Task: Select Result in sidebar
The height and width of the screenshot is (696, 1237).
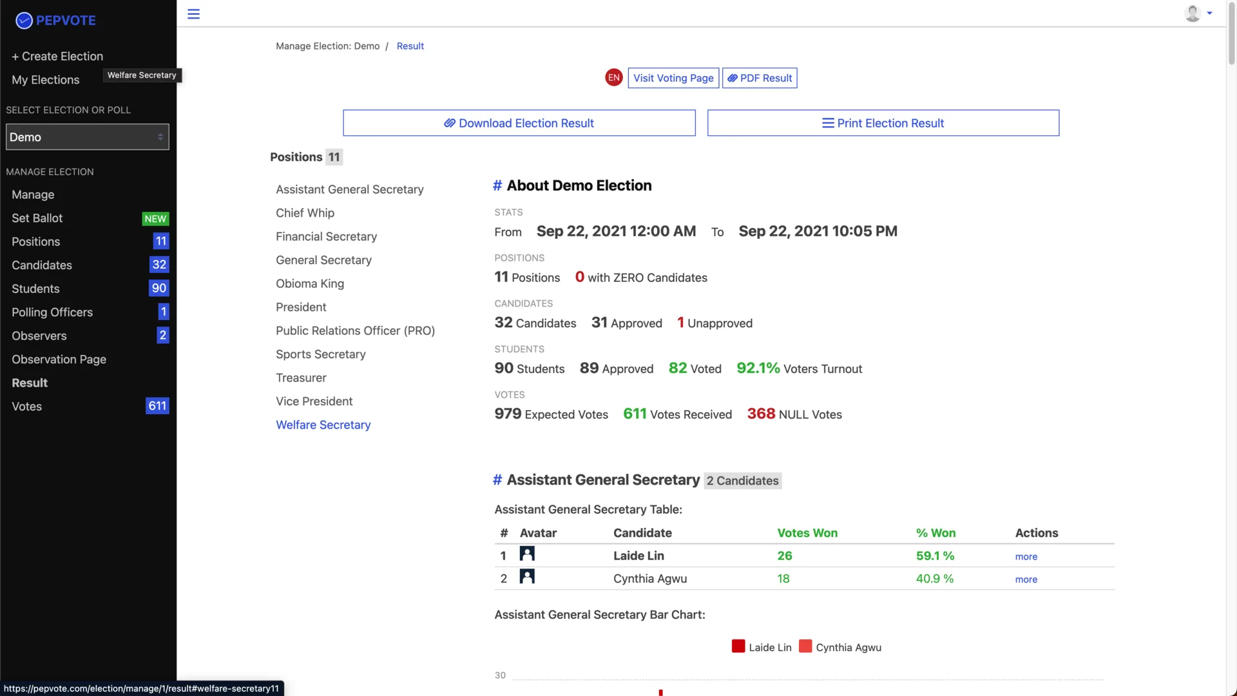Action: (x=30, y=383)
